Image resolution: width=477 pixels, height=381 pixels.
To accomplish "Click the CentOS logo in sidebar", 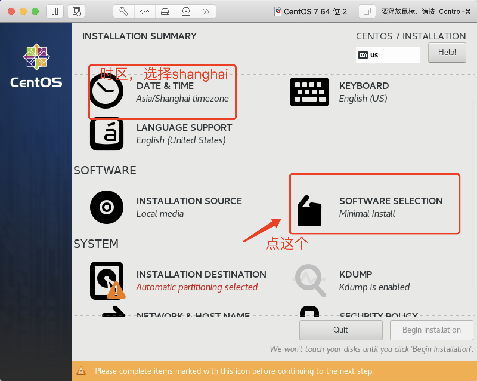I will point(36,66).
